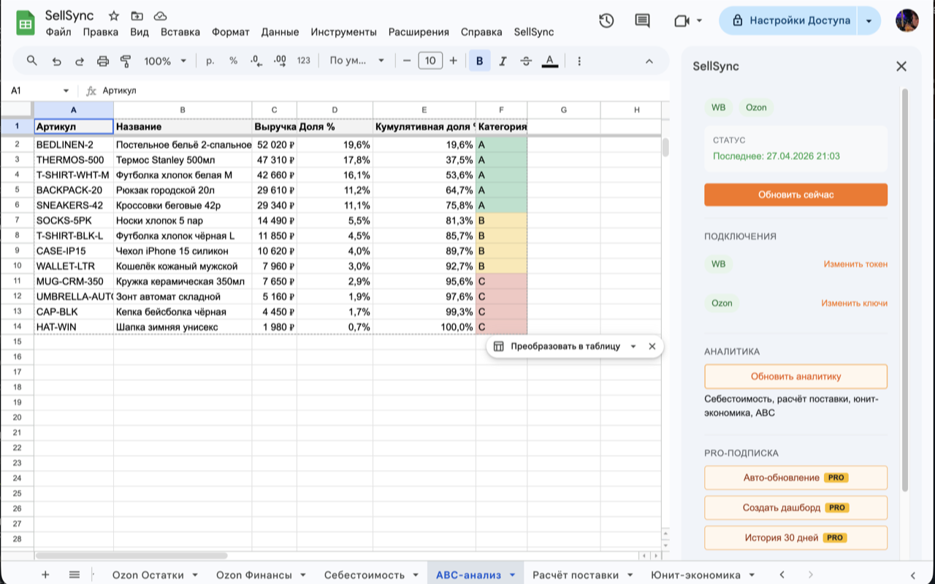Start a video call with camera icon

pos(682,20)
